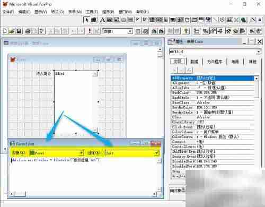Image resolution: width=265 pixels, height=207 pixels.
Task: Click the Form Designer vertical scrollbar up arrow
Action: (x=160, y=49)
